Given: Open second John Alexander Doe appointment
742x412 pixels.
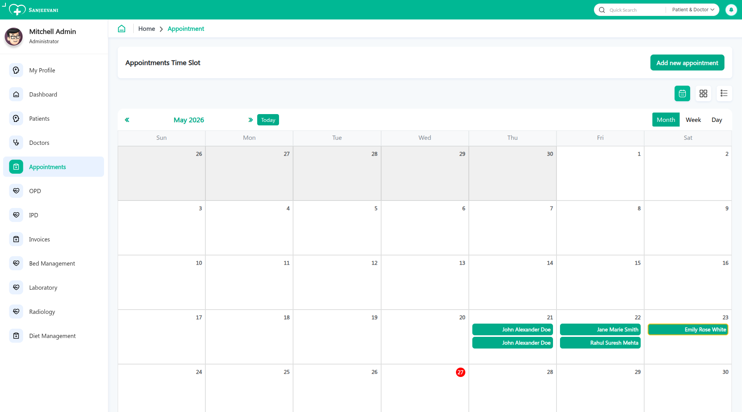Looking at the screenshot, I should [512, 343].
